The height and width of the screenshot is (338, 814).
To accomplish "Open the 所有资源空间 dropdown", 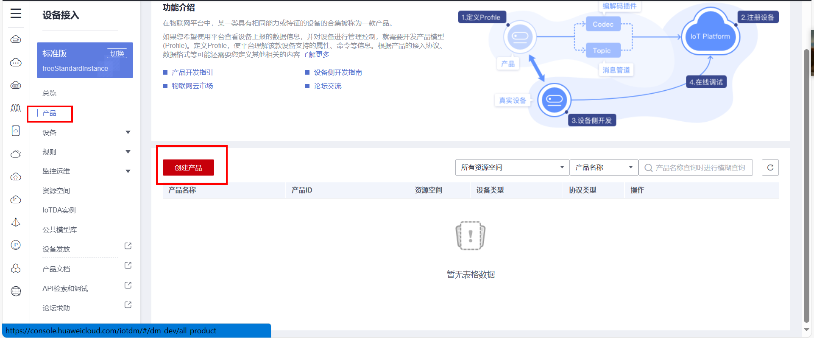I will point(512,168).
